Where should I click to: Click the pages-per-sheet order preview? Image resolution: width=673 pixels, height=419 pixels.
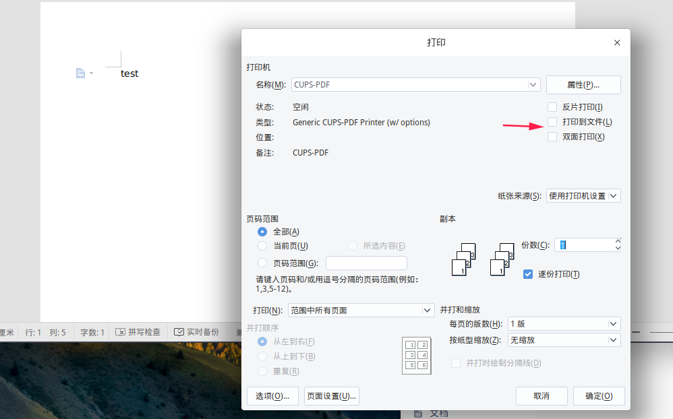click(x=416, y=356)
